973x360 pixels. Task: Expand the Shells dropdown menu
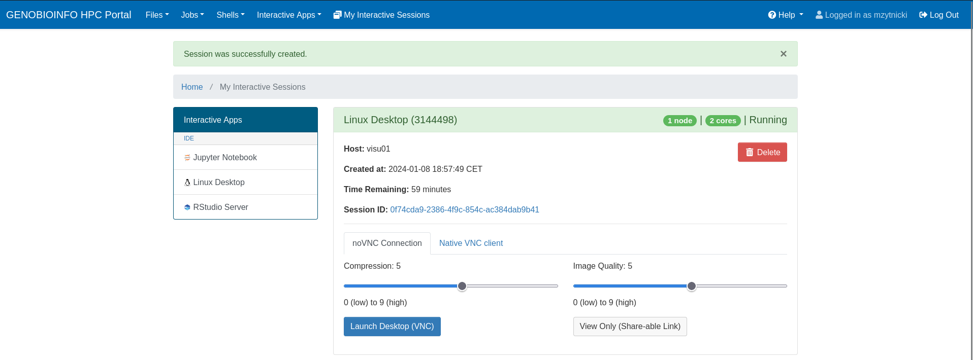click(231, 15)
